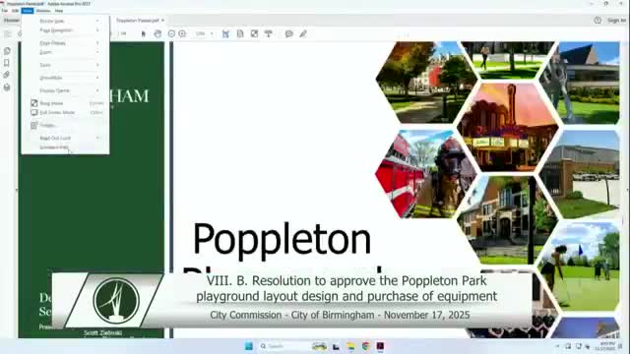
Task: Click the Windows Start button
Action: click(249, 346)
